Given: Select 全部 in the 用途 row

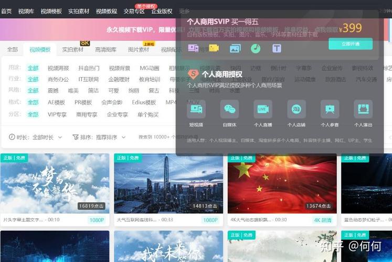Looking at the screenshot, I should [33, 68].
